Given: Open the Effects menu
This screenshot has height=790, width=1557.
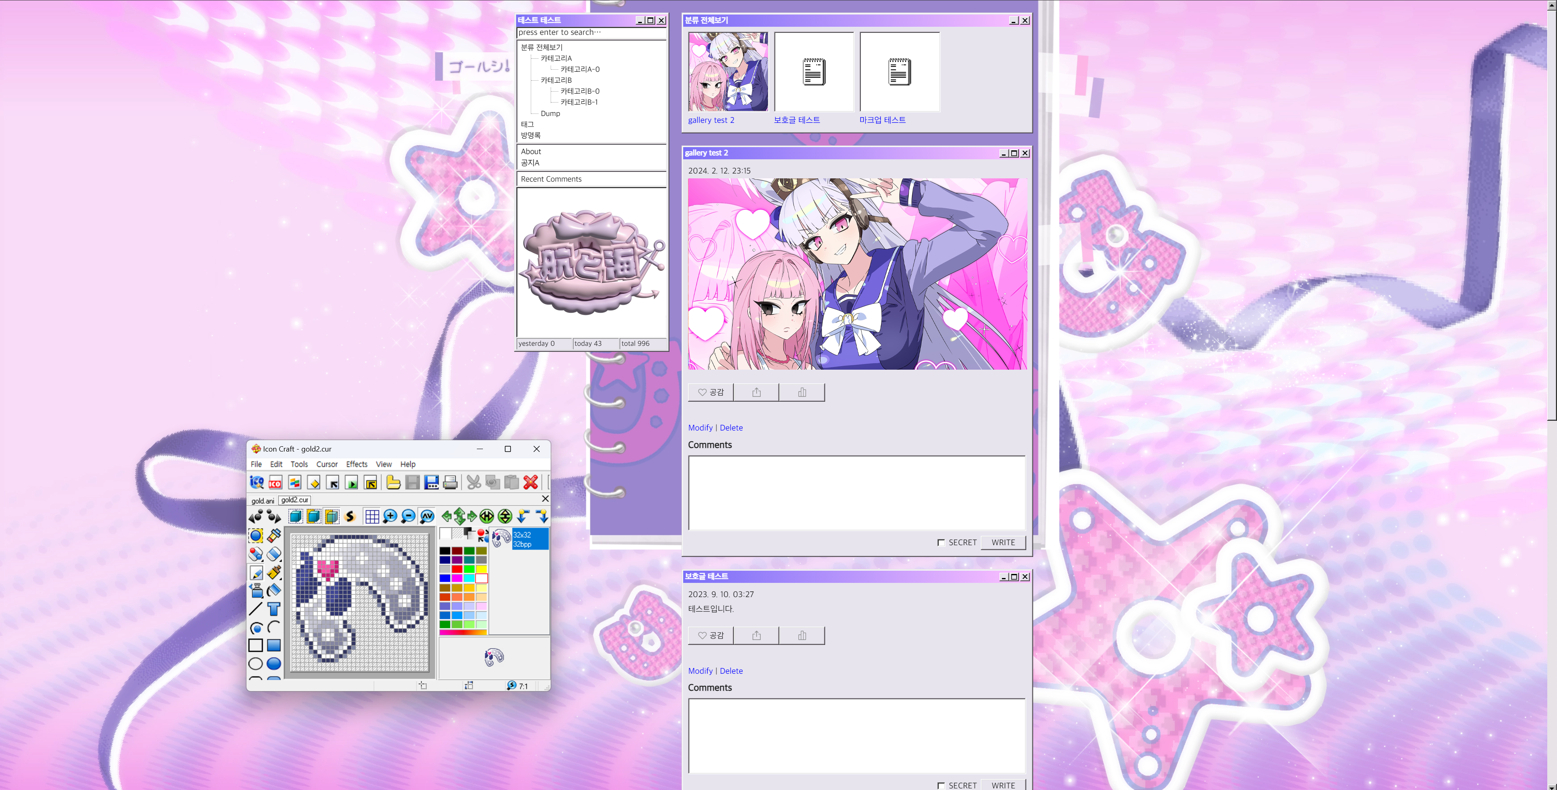Looking at the screenshot, I should (357, 464).
